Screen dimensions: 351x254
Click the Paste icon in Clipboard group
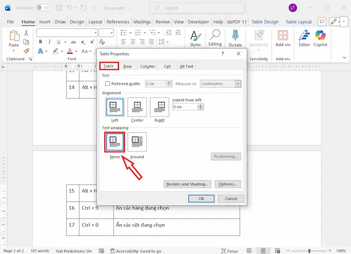coord(14,36)
